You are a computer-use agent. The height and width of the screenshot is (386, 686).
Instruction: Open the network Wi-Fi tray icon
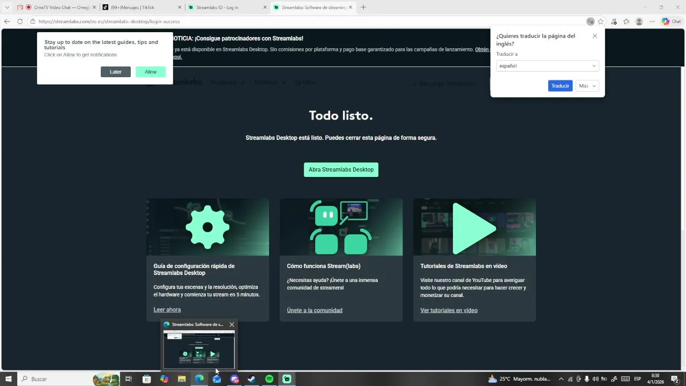[x=570, y=379]
